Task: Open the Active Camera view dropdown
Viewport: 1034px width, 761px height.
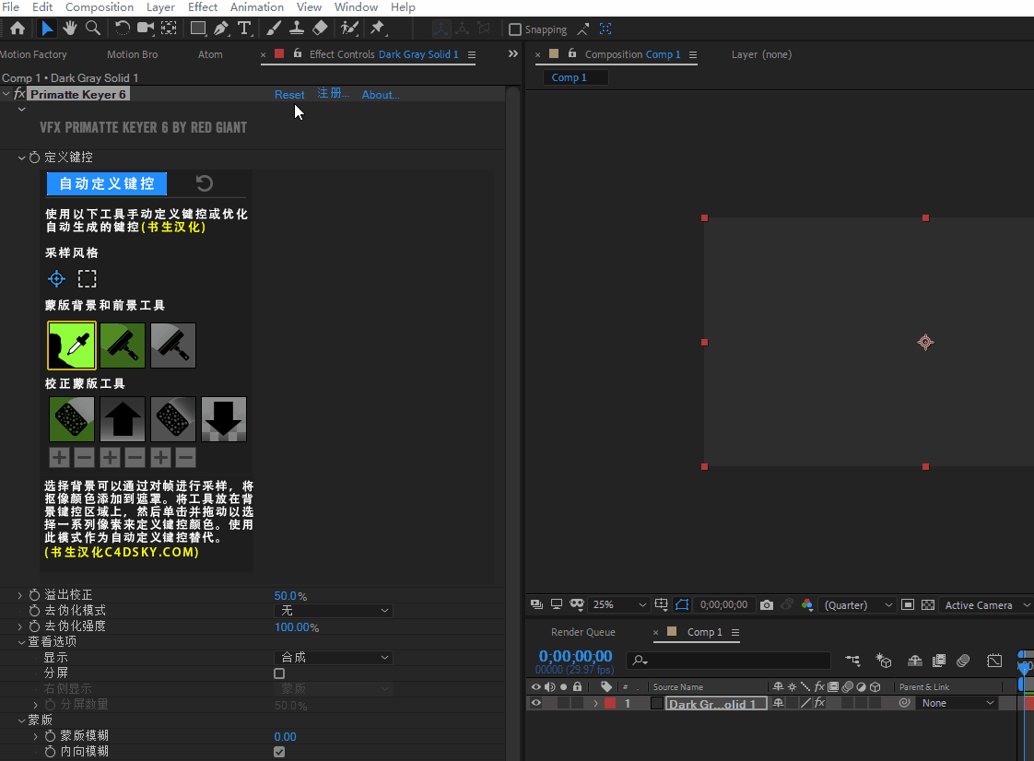Action: coord(986,604)
